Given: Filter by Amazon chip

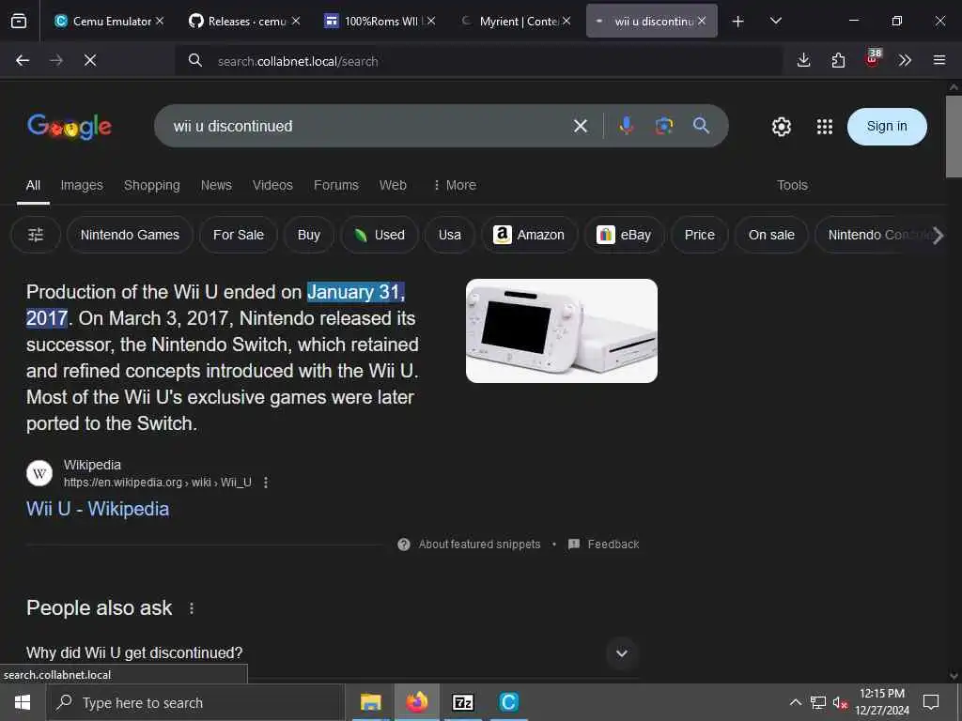Looking at the screenshot, I should (530, 235).
